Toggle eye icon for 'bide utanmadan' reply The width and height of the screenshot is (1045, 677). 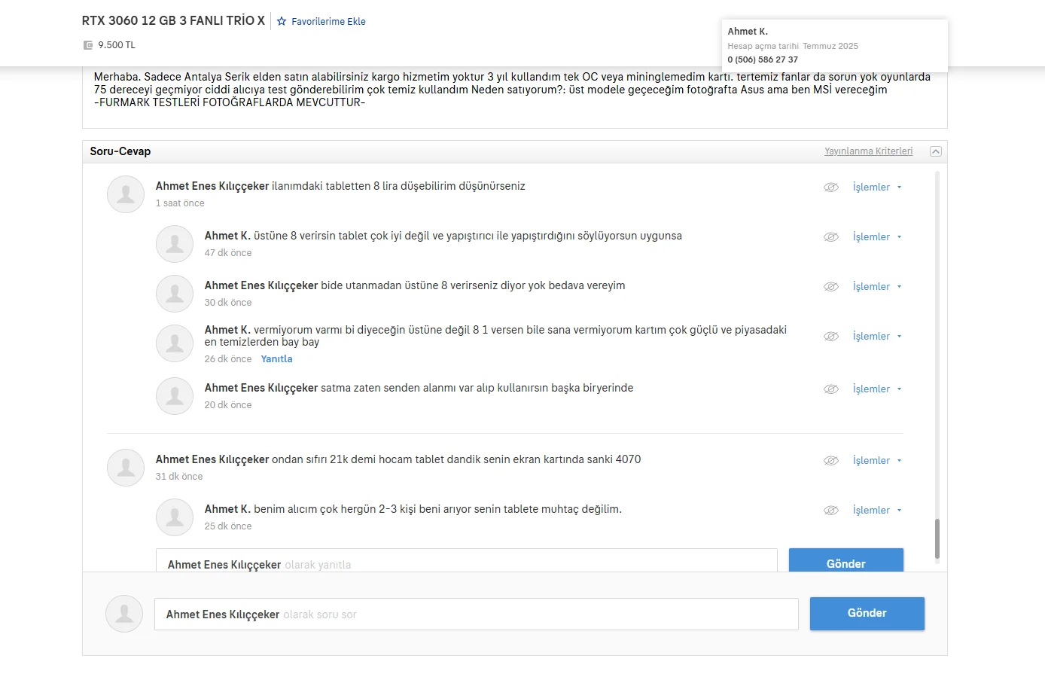click(831, 287)
